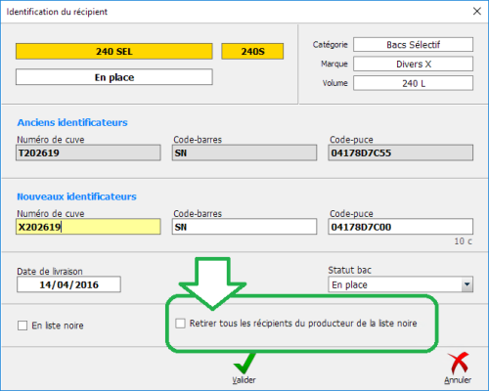
Task: Click the 'Date de livraison' label
Action: 50,271
